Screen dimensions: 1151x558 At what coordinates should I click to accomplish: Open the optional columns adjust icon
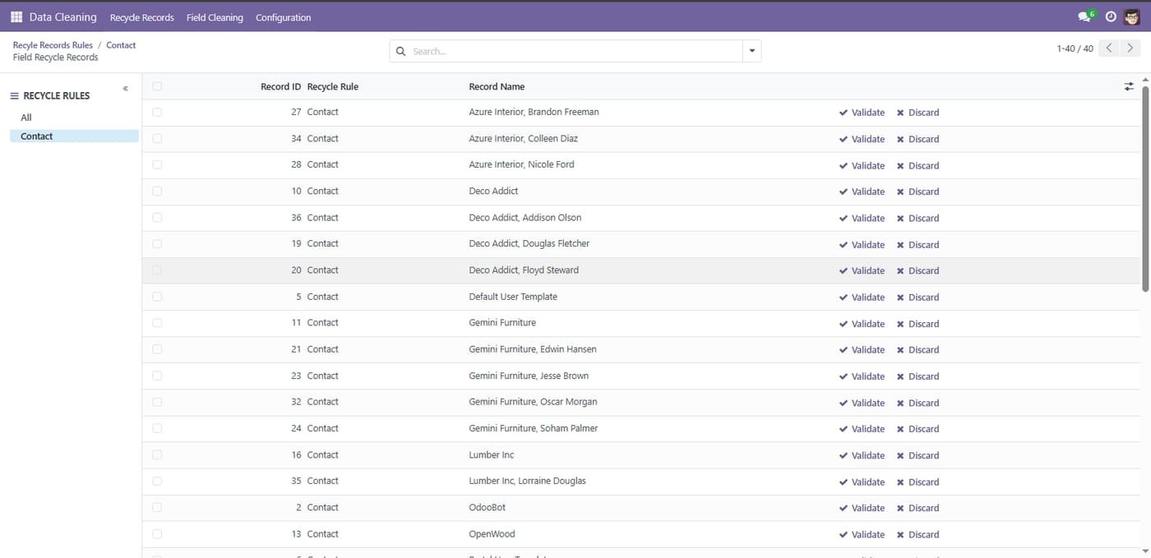(x=1129, y=86)
